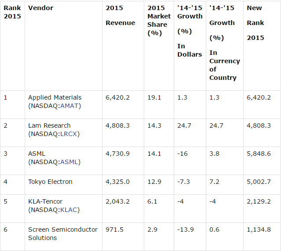Click the '2015 Revenue' header
Viewport: 281px width, 251px height.
[120, 15]
